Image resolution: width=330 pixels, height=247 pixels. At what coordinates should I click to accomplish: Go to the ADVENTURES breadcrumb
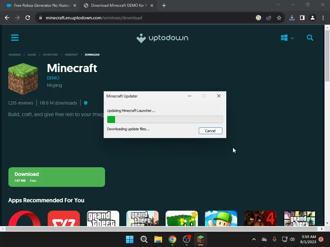point(50,55)
